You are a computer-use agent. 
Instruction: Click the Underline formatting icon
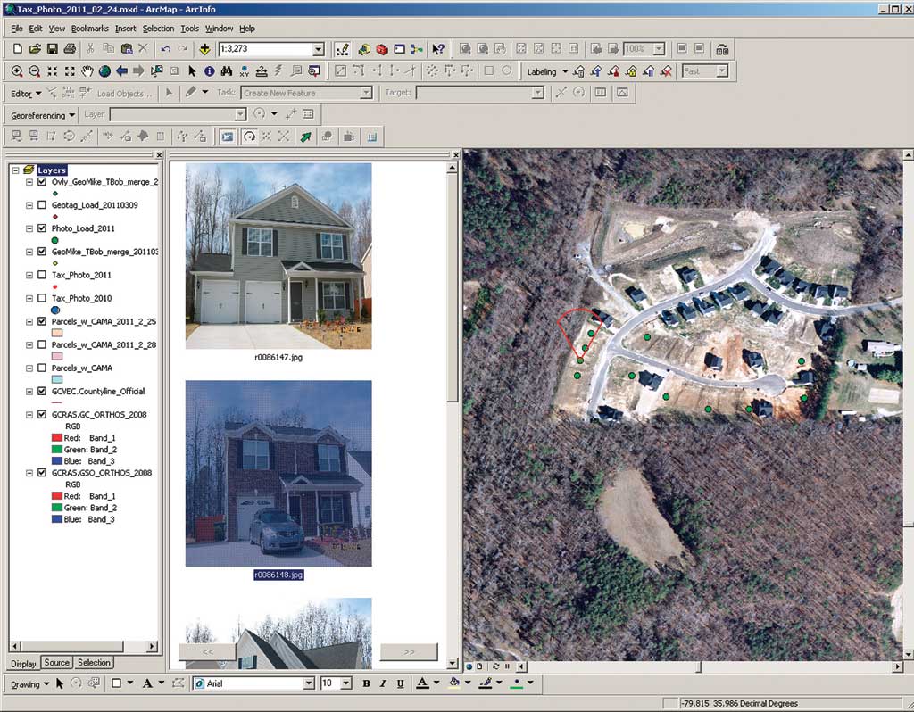[401, 683]
